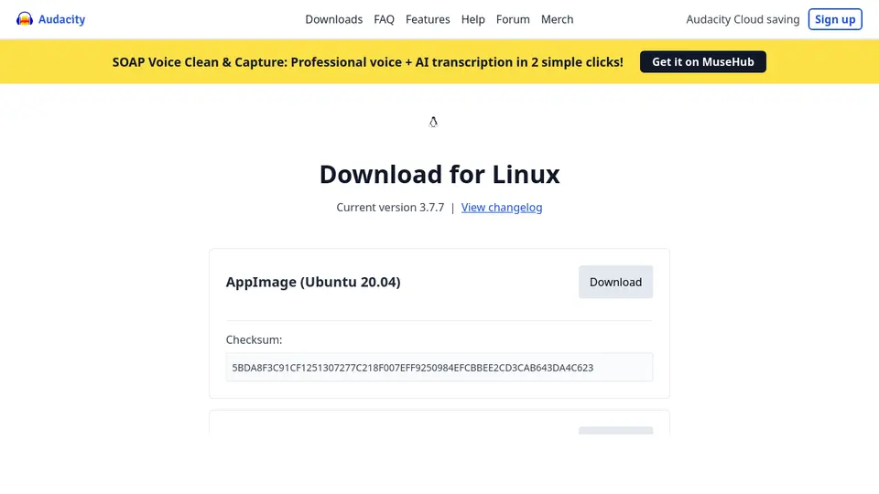This screenshot has width=879, height=494.
Task: Open the Merch nav link
Action: 558,19
